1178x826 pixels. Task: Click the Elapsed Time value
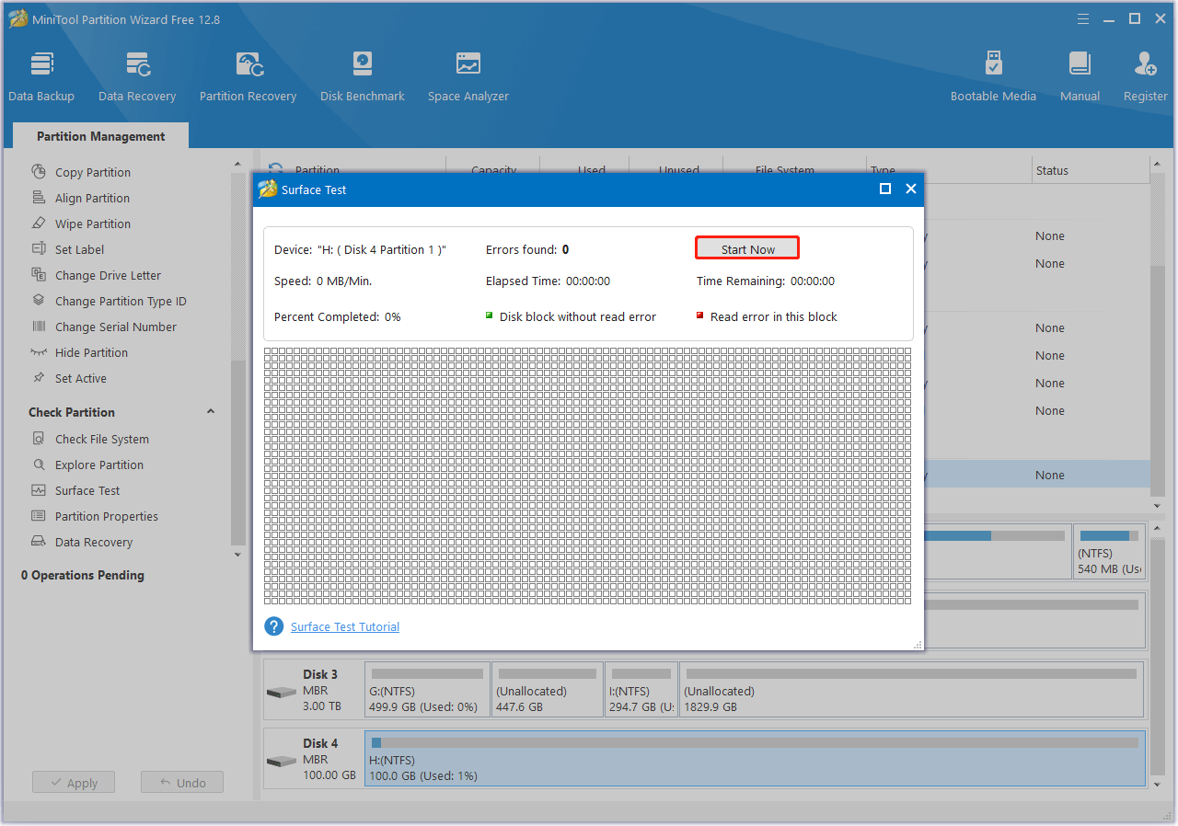pos(588,281)
